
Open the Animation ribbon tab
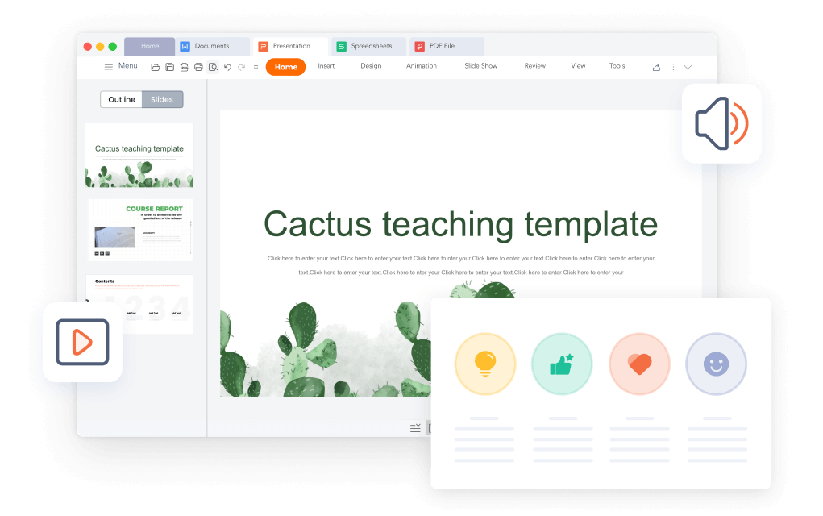421,65
